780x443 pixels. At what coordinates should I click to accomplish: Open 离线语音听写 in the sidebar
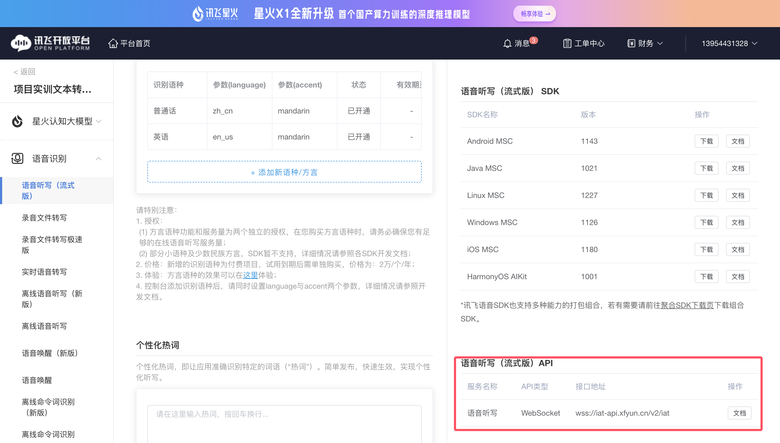pos(44,326)
